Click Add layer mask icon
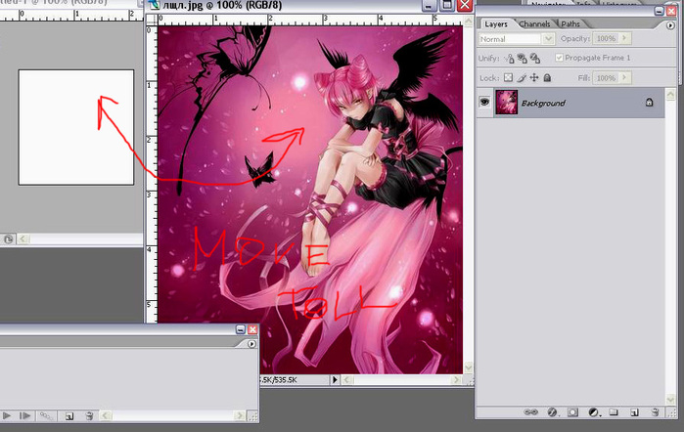Viewport: 684px width, 432px height. (572, 411)
